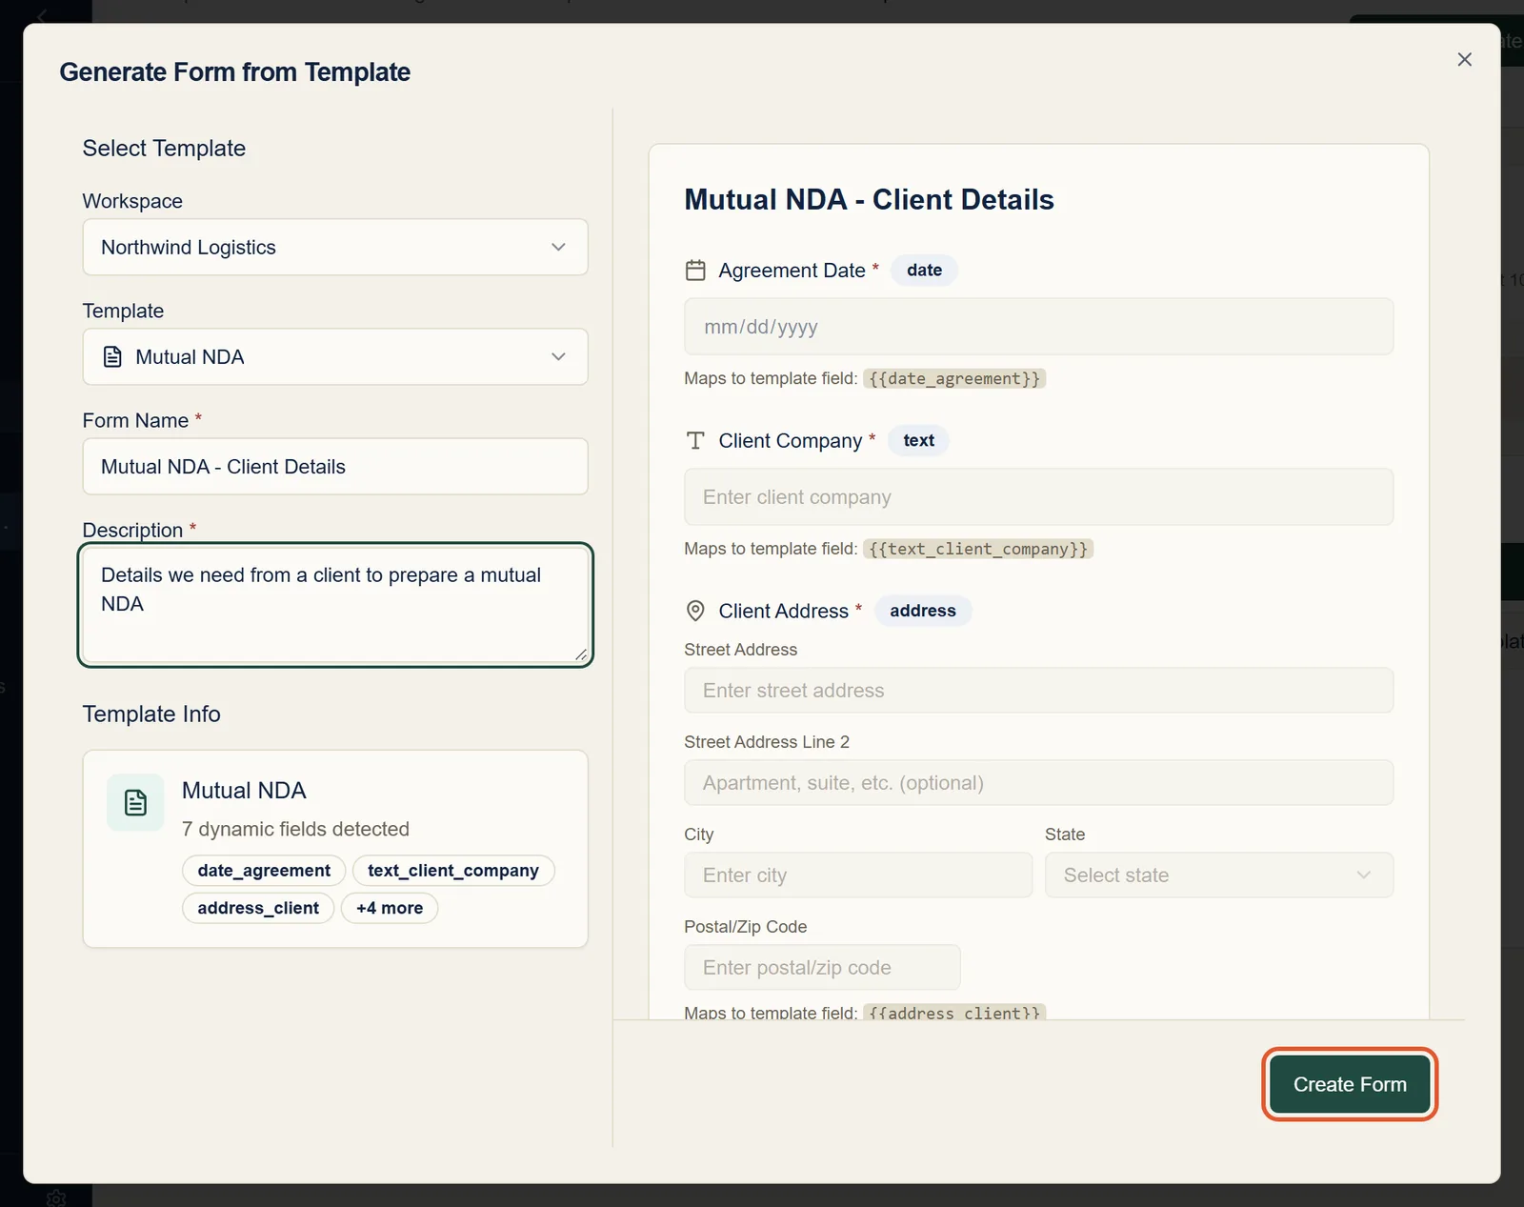Close the Generate Form dialog

click(x=1464, y=59)
